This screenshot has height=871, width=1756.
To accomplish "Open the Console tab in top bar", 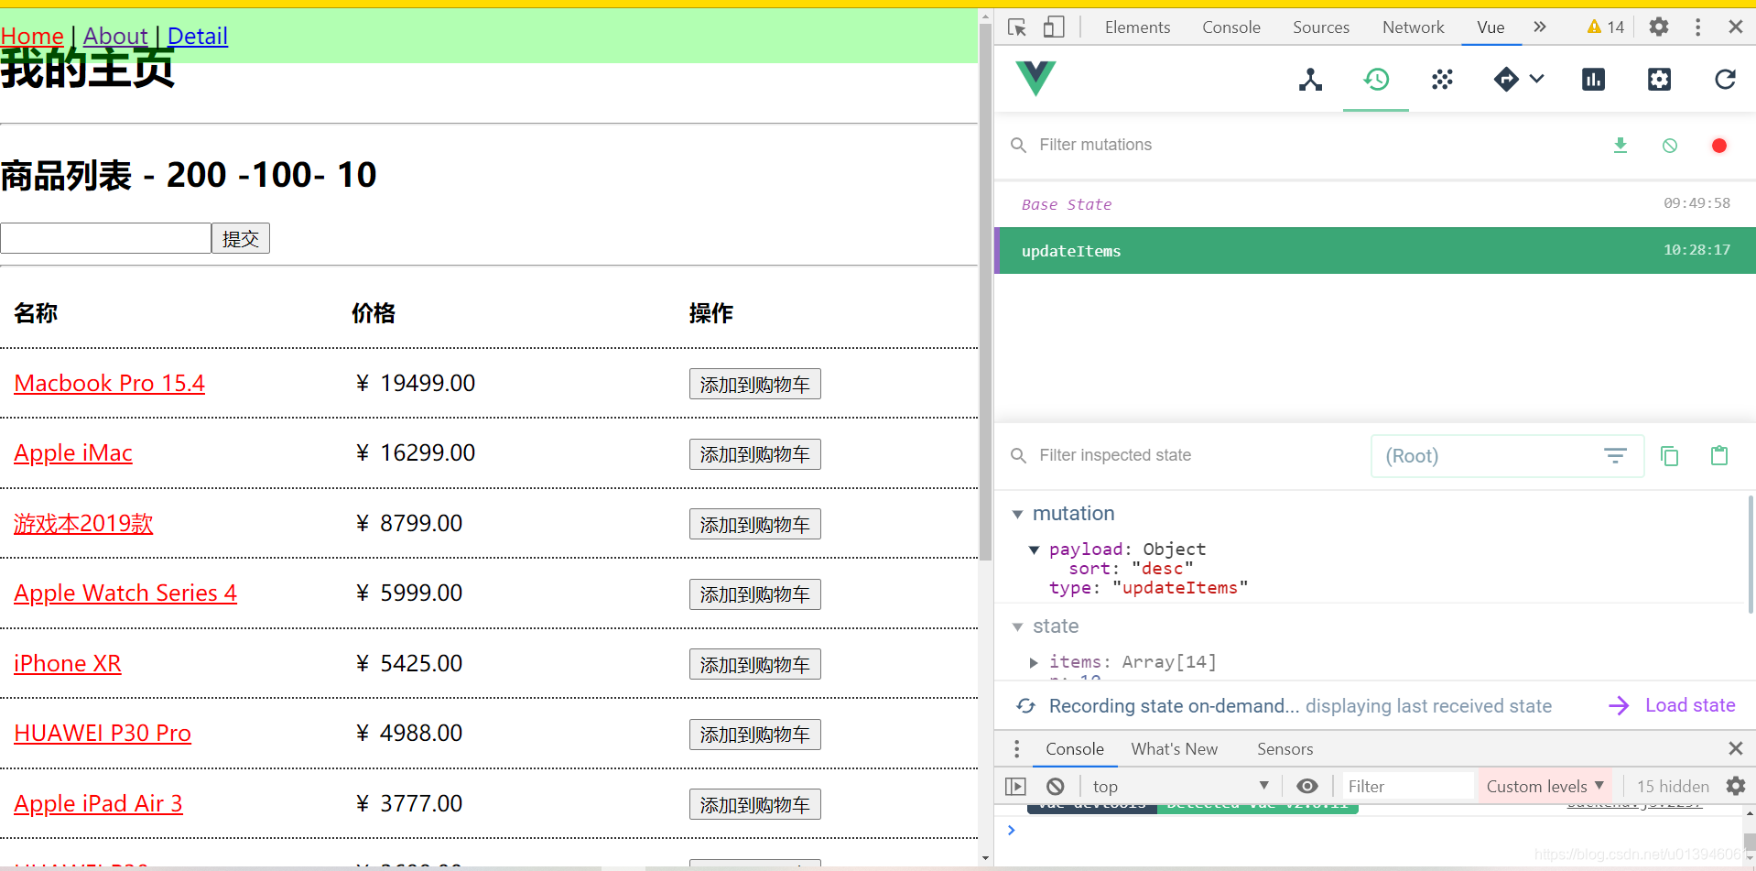I will tap(1231, 27).
